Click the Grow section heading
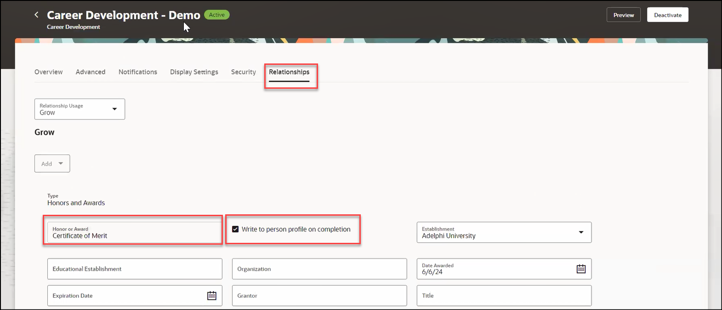722x310 pixels. [x=44, y=132]
